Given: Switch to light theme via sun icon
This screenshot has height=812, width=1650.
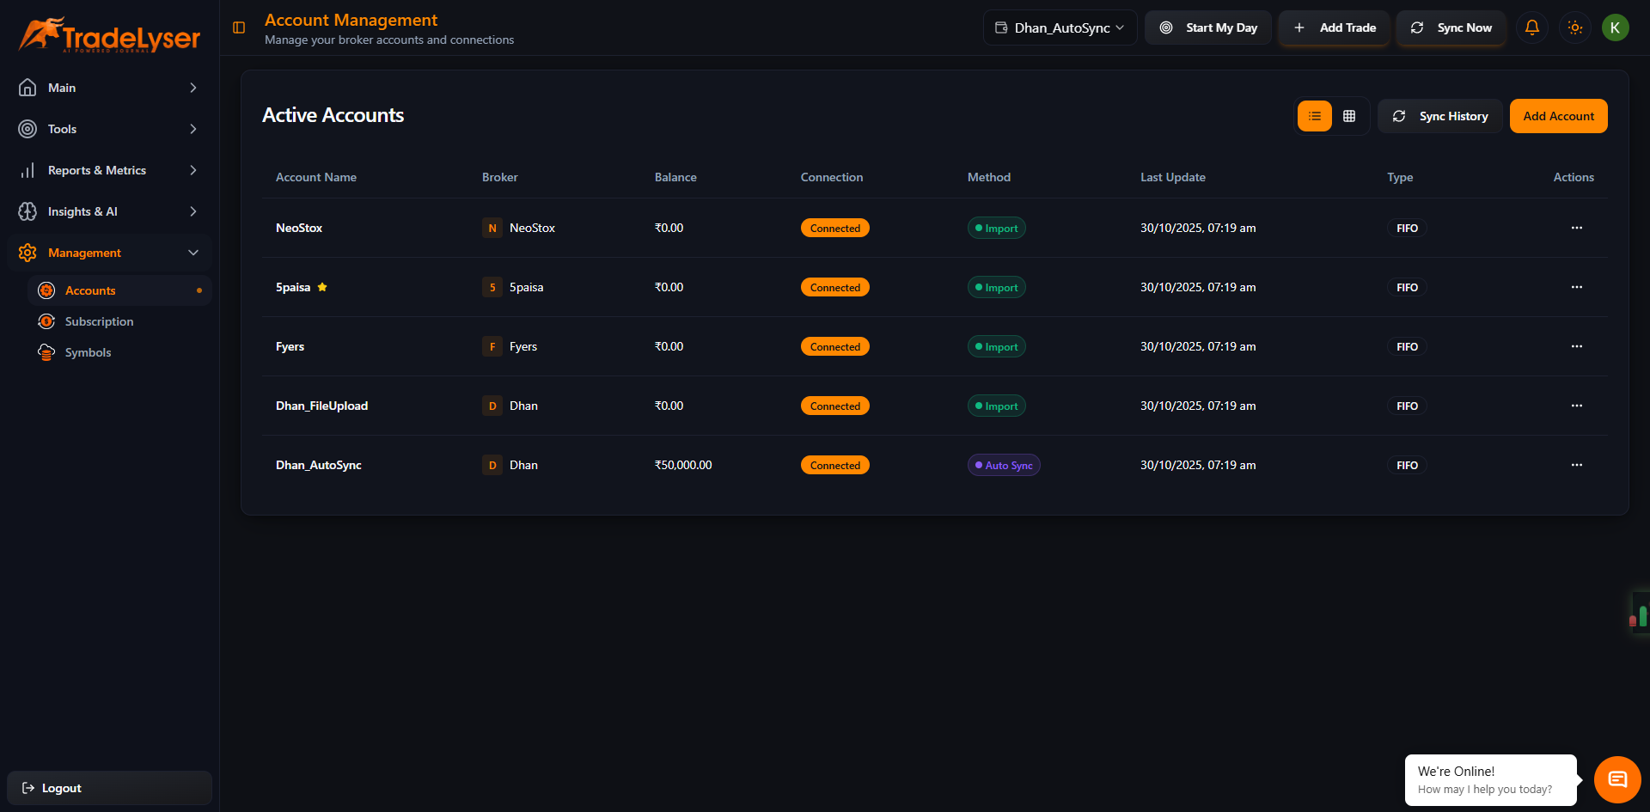Looking at the screenshot, I should click(1574, 27).
